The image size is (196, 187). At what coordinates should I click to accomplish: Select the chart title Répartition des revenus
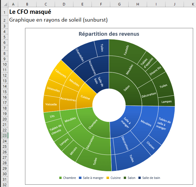109,34
